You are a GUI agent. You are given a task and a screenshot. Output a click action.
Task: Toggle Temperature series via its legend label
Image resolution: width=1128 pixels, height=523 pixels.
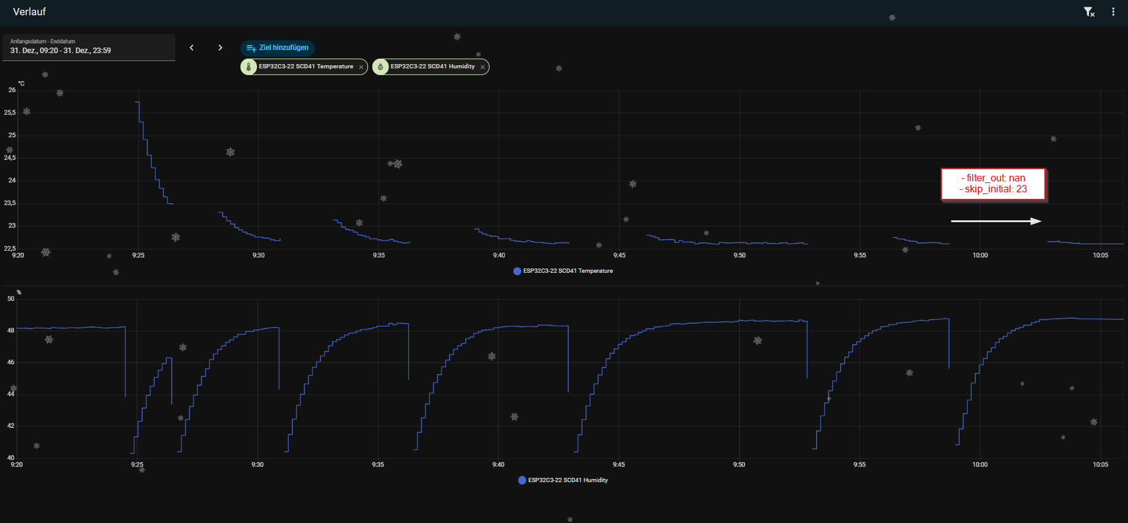(x=568, y=271)
